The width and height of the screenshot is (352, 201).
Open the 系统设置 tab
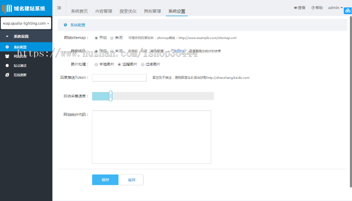click(177, 11)
